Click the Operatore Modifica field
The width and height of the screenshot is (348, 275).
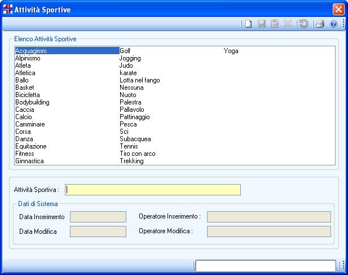click(x=268, y=232)
